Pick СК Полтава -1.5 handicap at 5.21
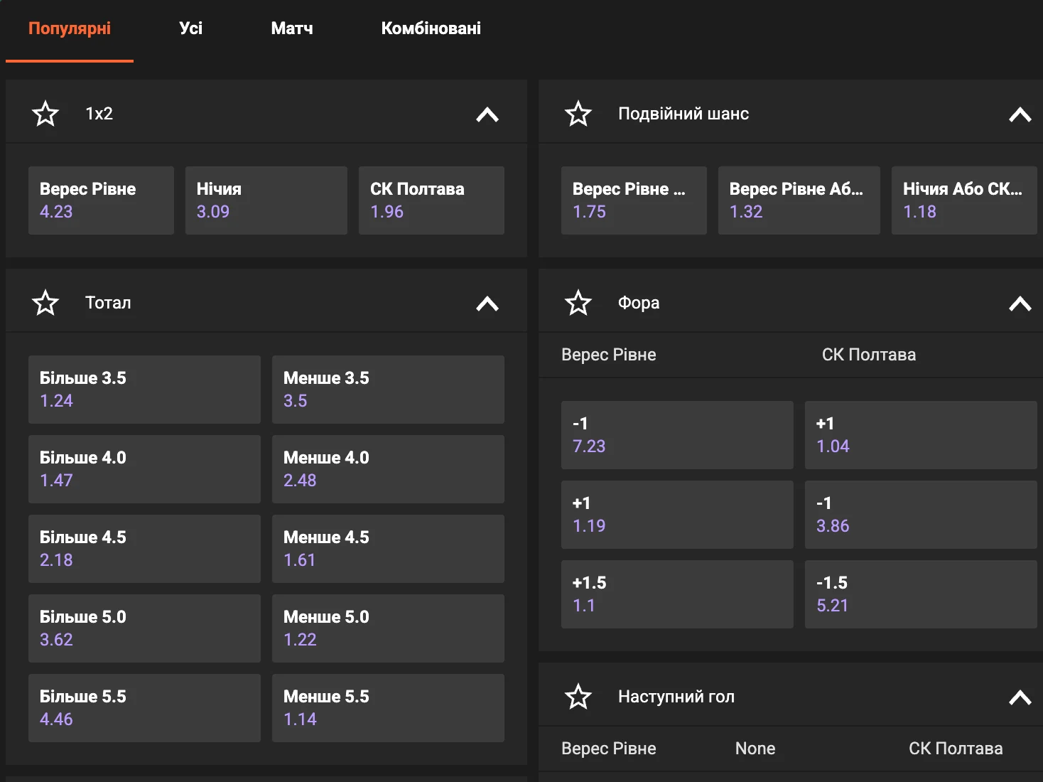This screenshot has width=1043, height=782. [920, 594]
